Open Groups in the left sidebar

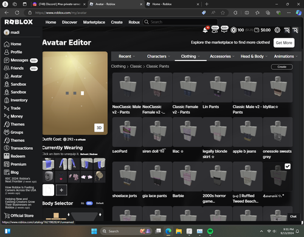coord(13,132)
